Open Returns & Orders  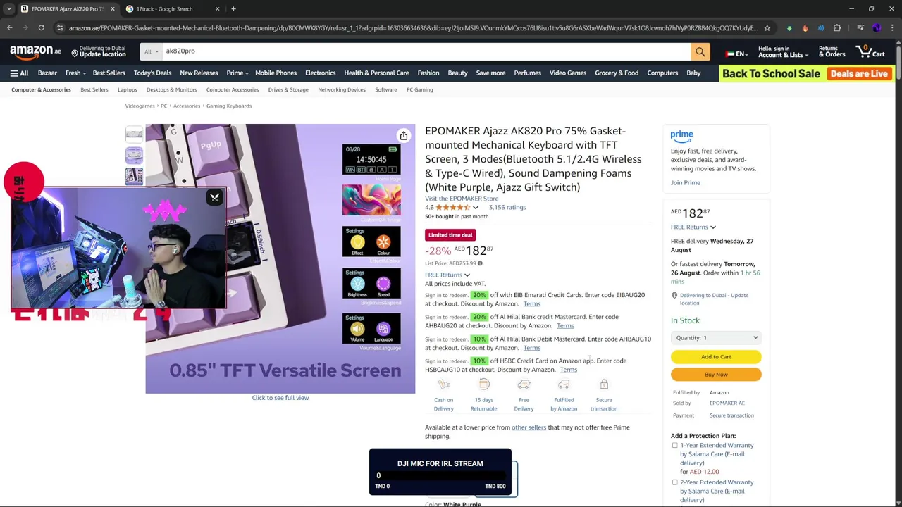tap(832, 52)
